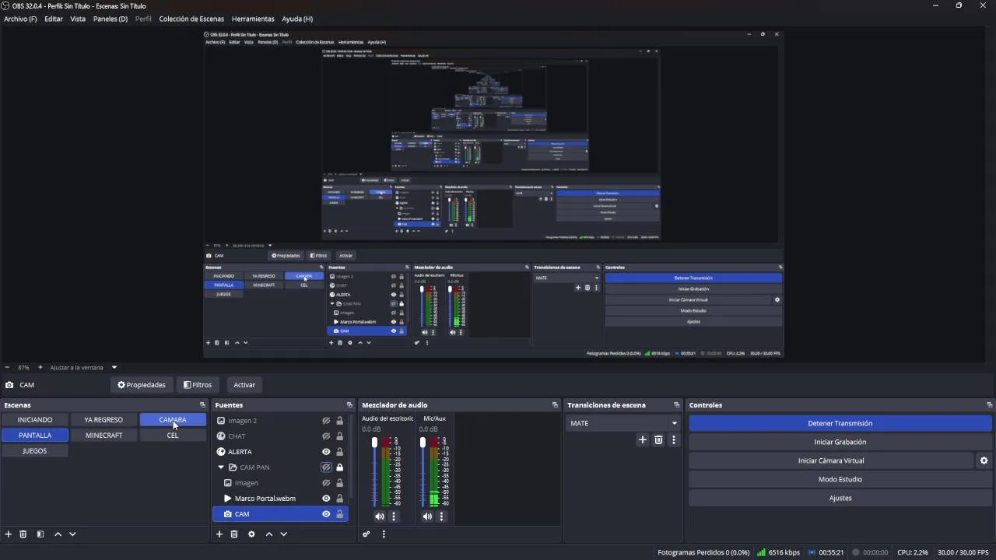Lock the ALERTA source
This screenshot has width=996, height=560.
[339, 452]
